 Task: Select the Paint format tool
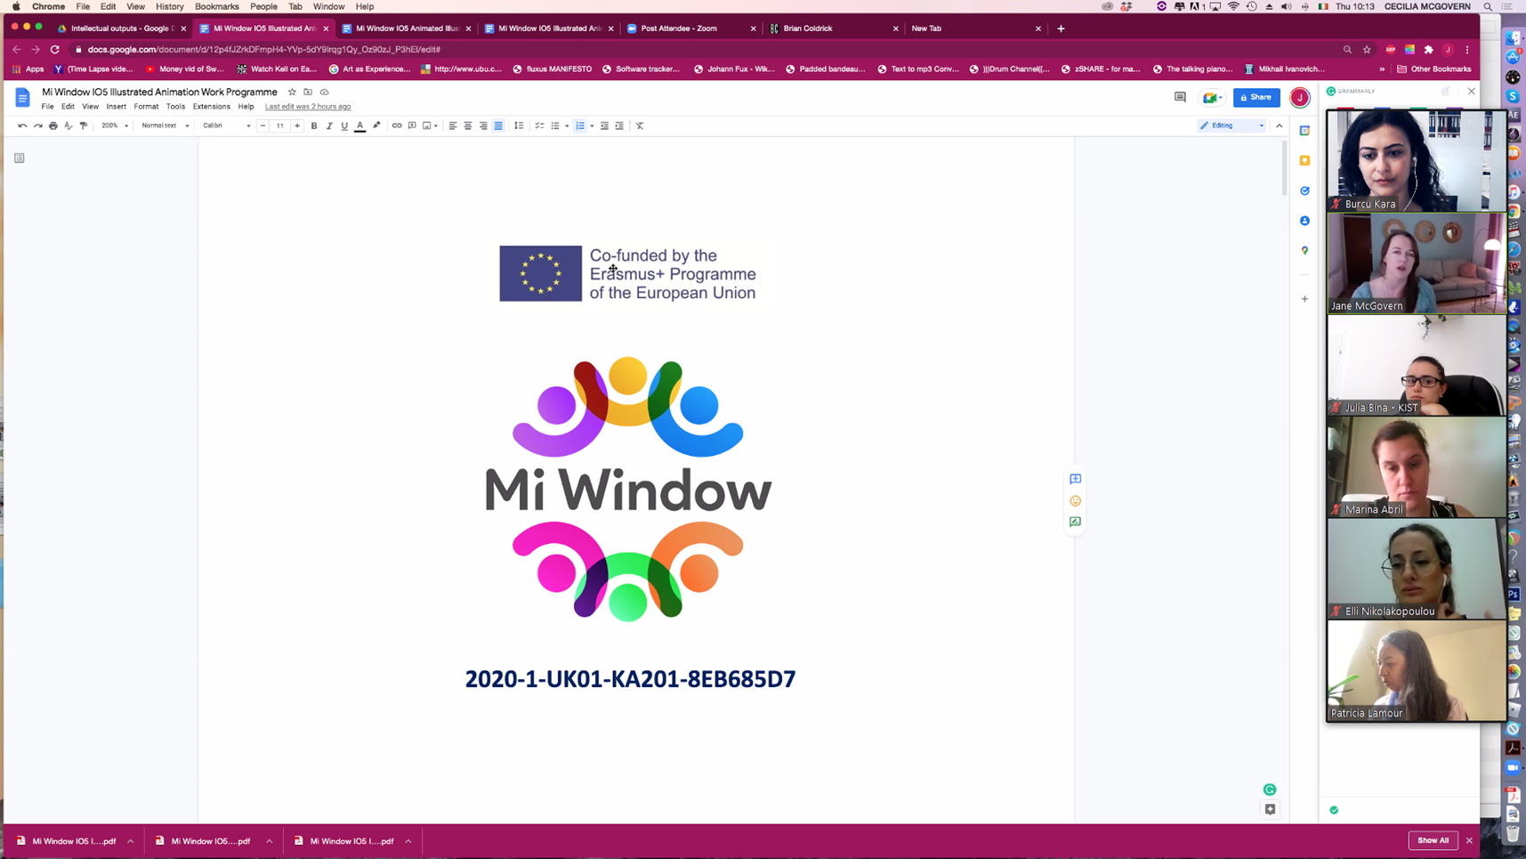pyautogui.click(x=84, y=126)
